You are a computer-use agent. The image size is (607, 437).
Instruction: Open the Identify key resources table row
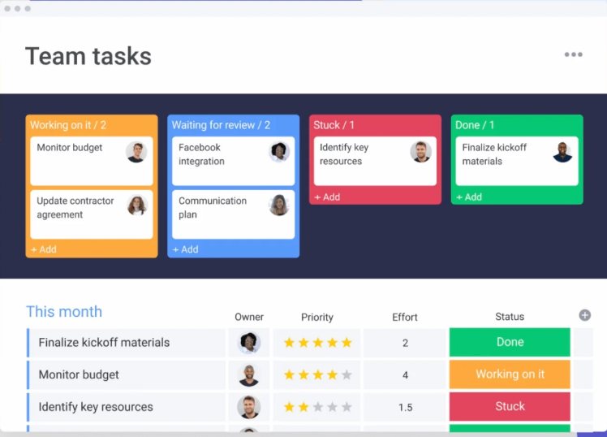(x=127, y=407)
